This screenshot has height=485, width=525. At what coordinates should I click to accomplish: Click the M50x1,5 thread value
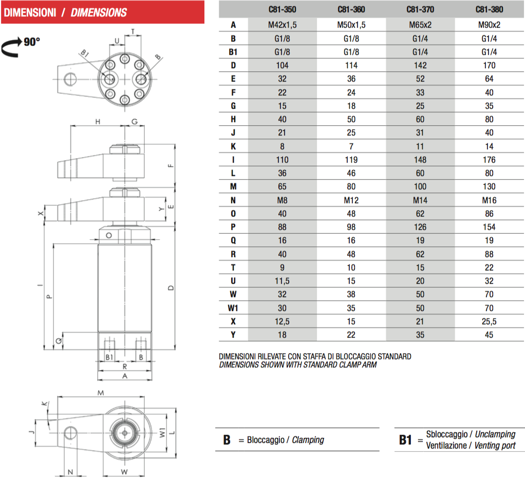(x=351, y=25)
